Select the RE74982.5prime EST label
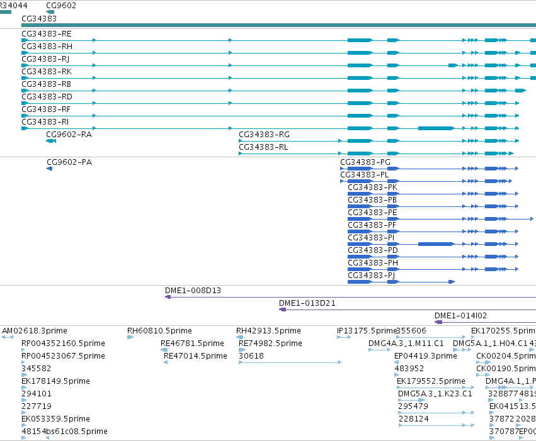Image resolution: width=536 pixels, height=441 pixels. 270,343
